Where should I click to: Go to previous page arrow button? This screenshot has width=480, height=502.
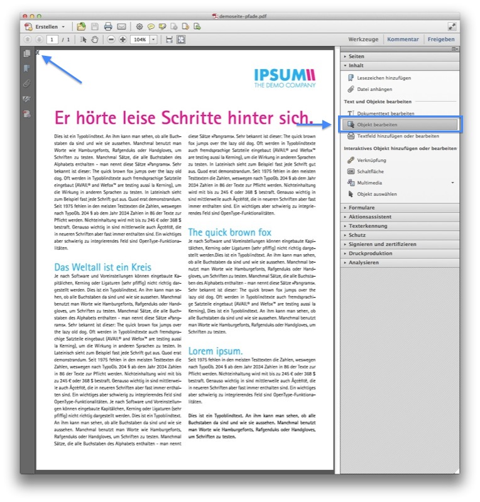[x=28, y=40]
